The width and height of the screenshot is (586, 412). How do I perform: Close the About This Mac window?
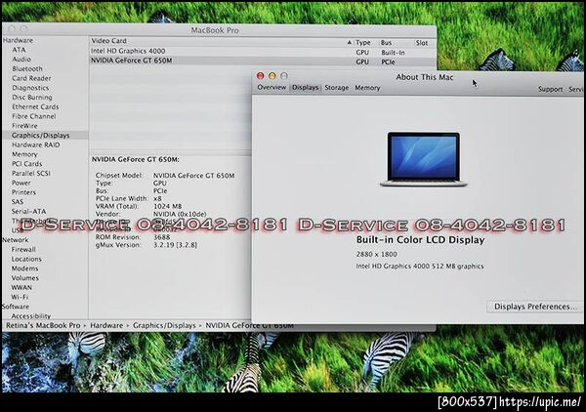(260, 76)
